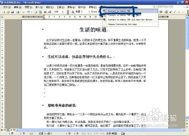
Task: Switch to Web Layout view button
Action: (x=5, y=130)
